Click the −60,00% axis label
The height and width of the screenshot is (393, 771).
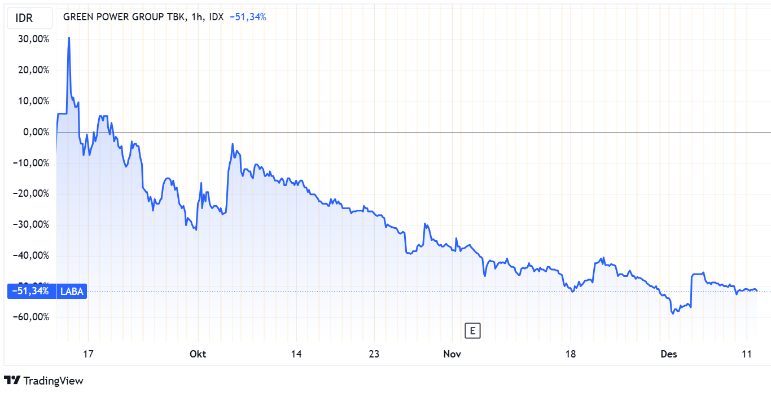[32, 317]
